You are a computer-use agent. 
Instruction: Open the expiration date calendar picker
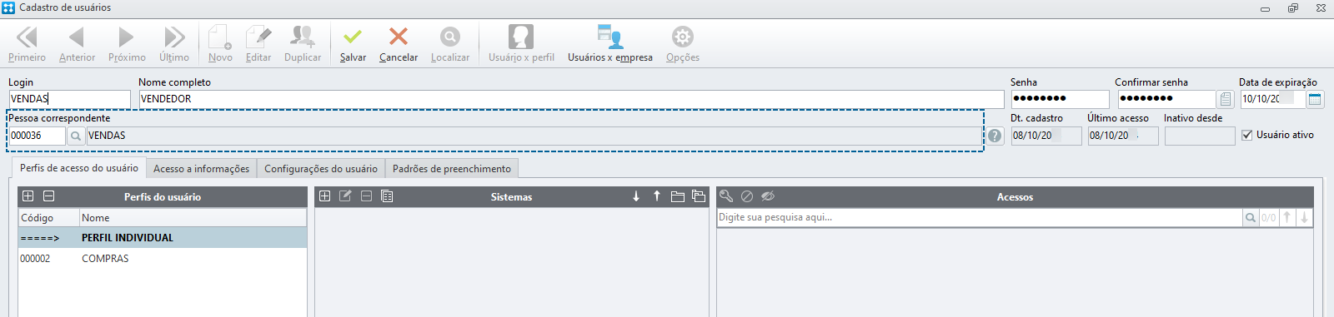tap(1316, 99)
